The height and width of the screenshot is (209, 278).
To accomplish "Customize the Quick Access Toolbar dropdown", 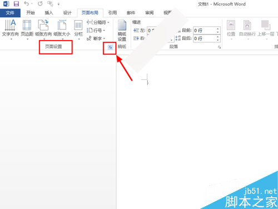I will pos(58,4).
